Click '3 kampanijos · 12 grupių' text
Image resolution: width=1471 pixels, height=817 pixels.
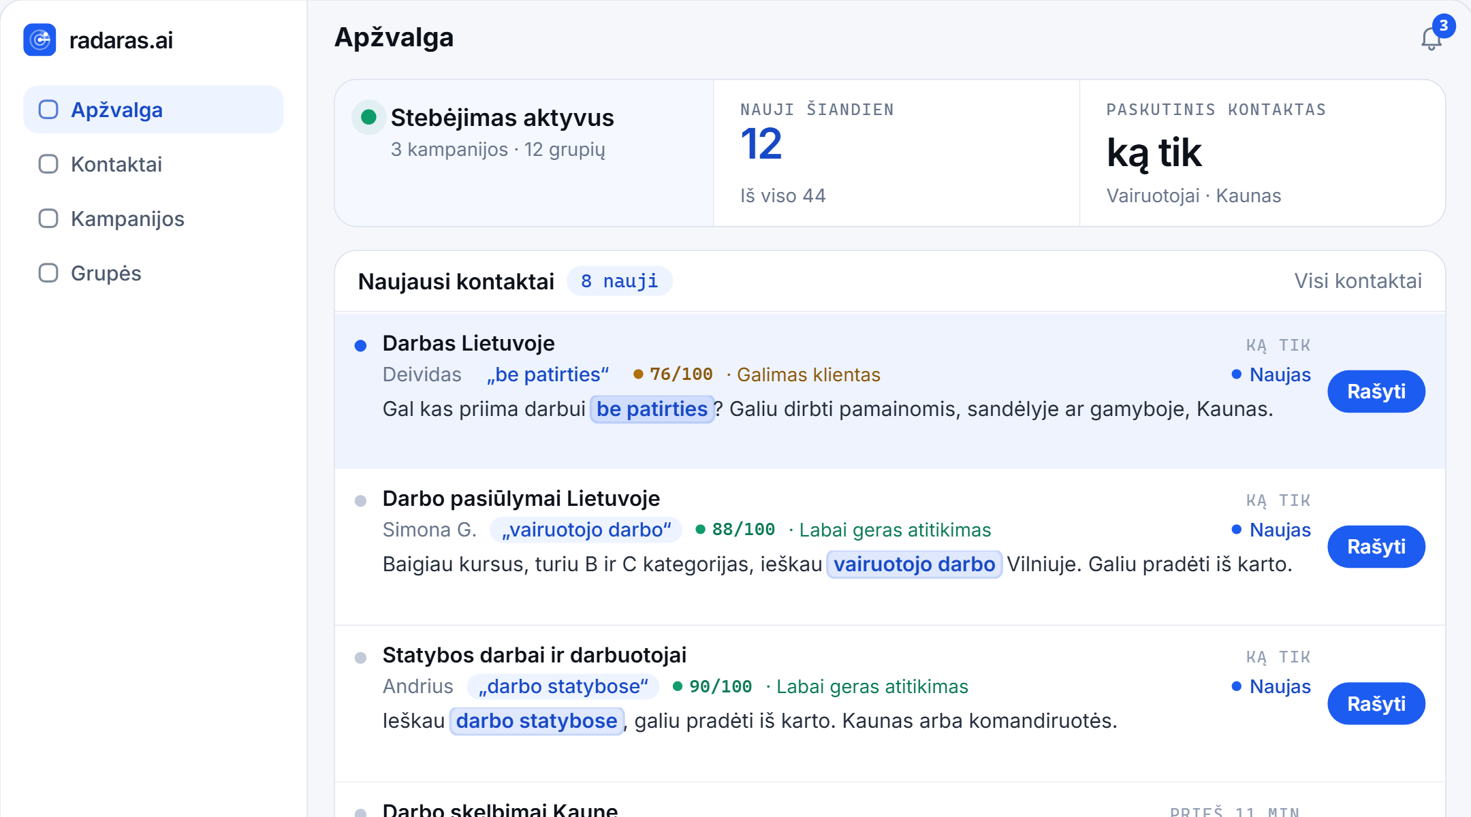tap(498, 150)
